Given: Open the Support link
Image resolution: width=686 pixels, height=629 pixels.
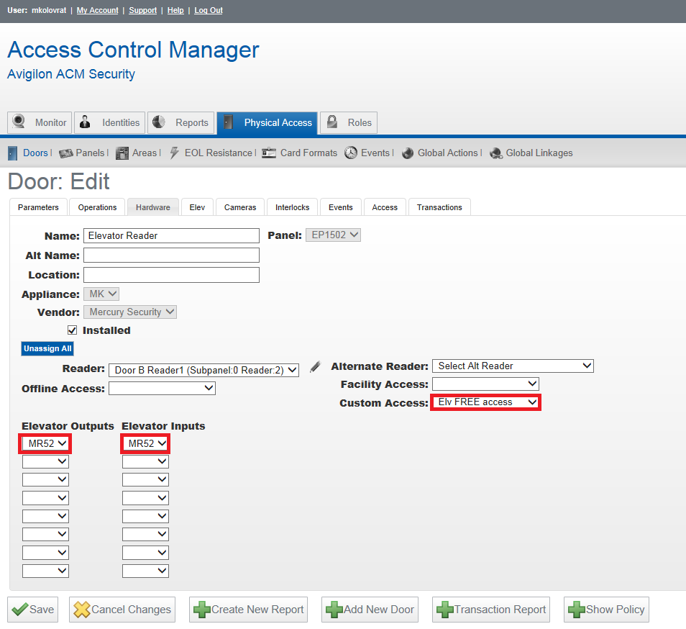Looking at the screenshot, I should (142, 10).
